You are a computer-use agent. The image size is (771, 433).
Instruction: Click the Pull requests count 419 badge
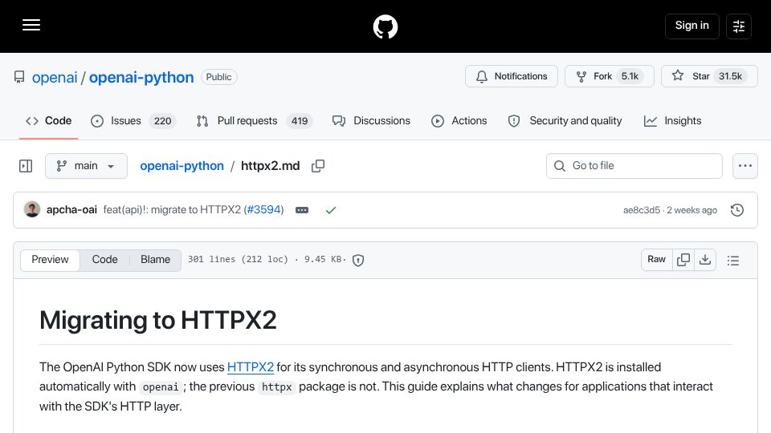299,121
